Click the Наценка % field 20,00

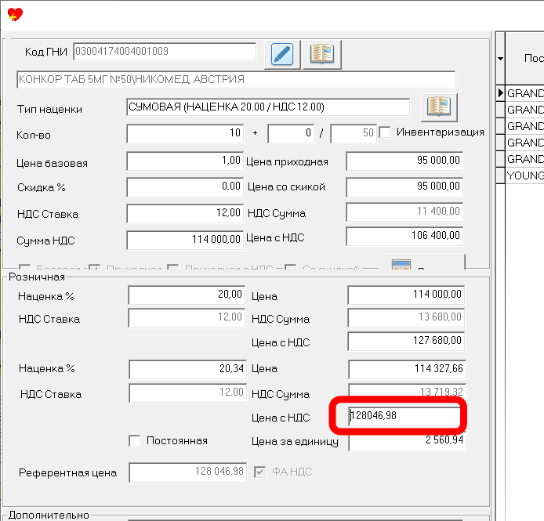point(187,295)
